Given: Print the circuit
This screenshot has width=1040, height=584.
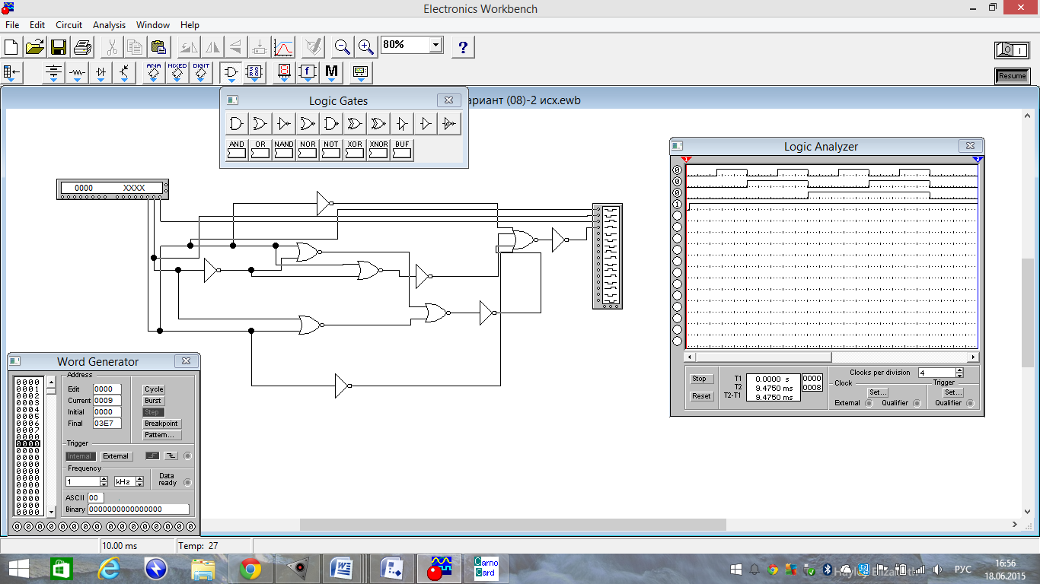Looking at the screenshot, I should tap(82, 47).
